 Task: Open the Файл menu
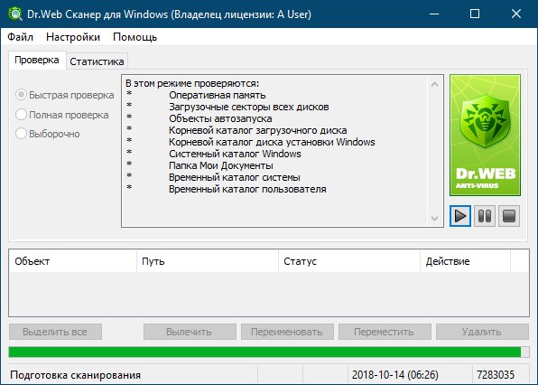point(20,37)
